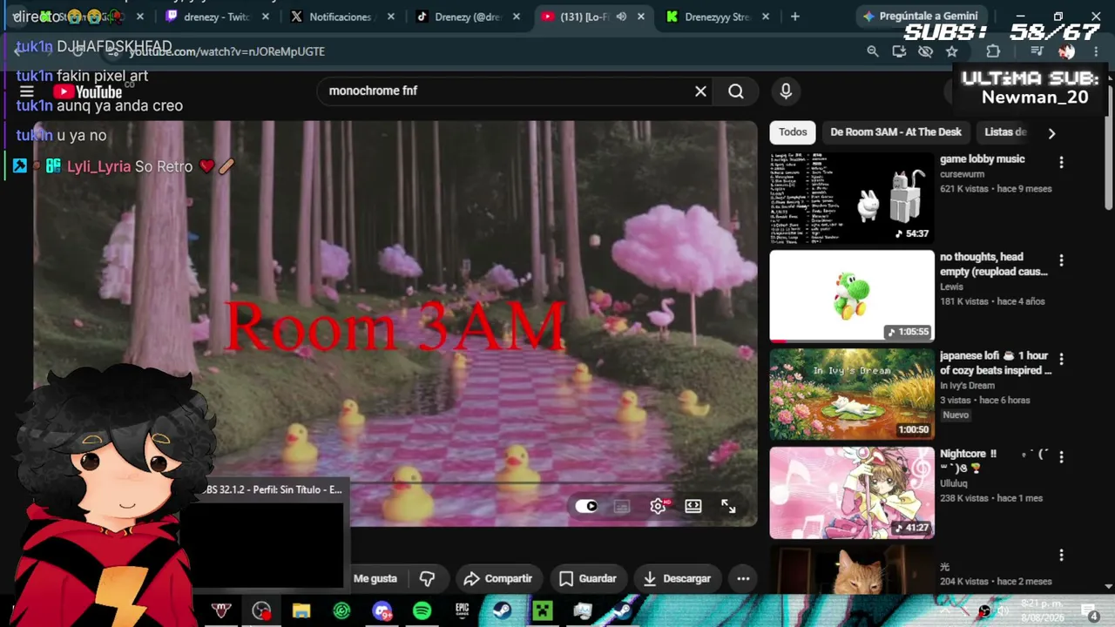Submit search with the magnifier button
This screenshot has width=1115, height=627.
(736, 91)
